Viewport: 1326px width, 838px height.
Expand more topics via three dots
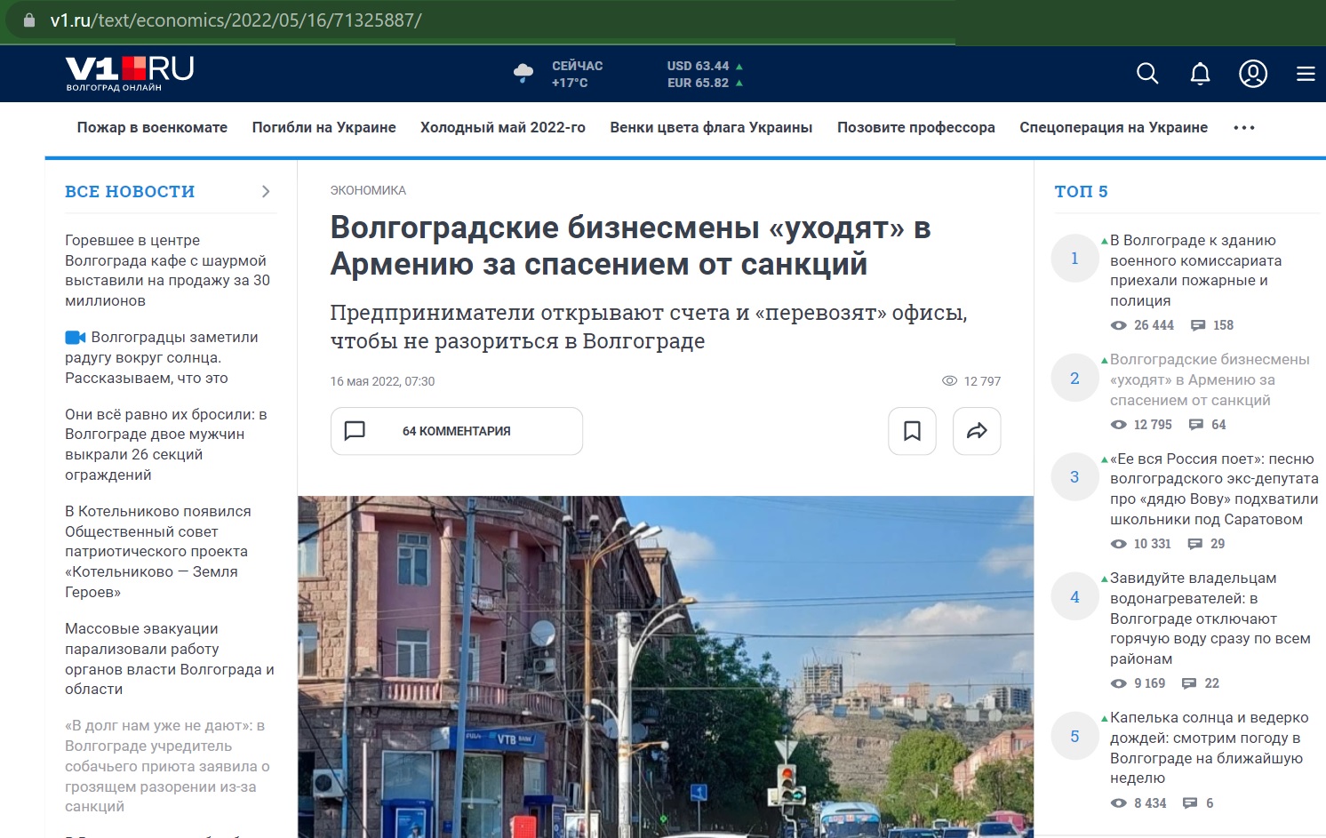pos(1244,128)
